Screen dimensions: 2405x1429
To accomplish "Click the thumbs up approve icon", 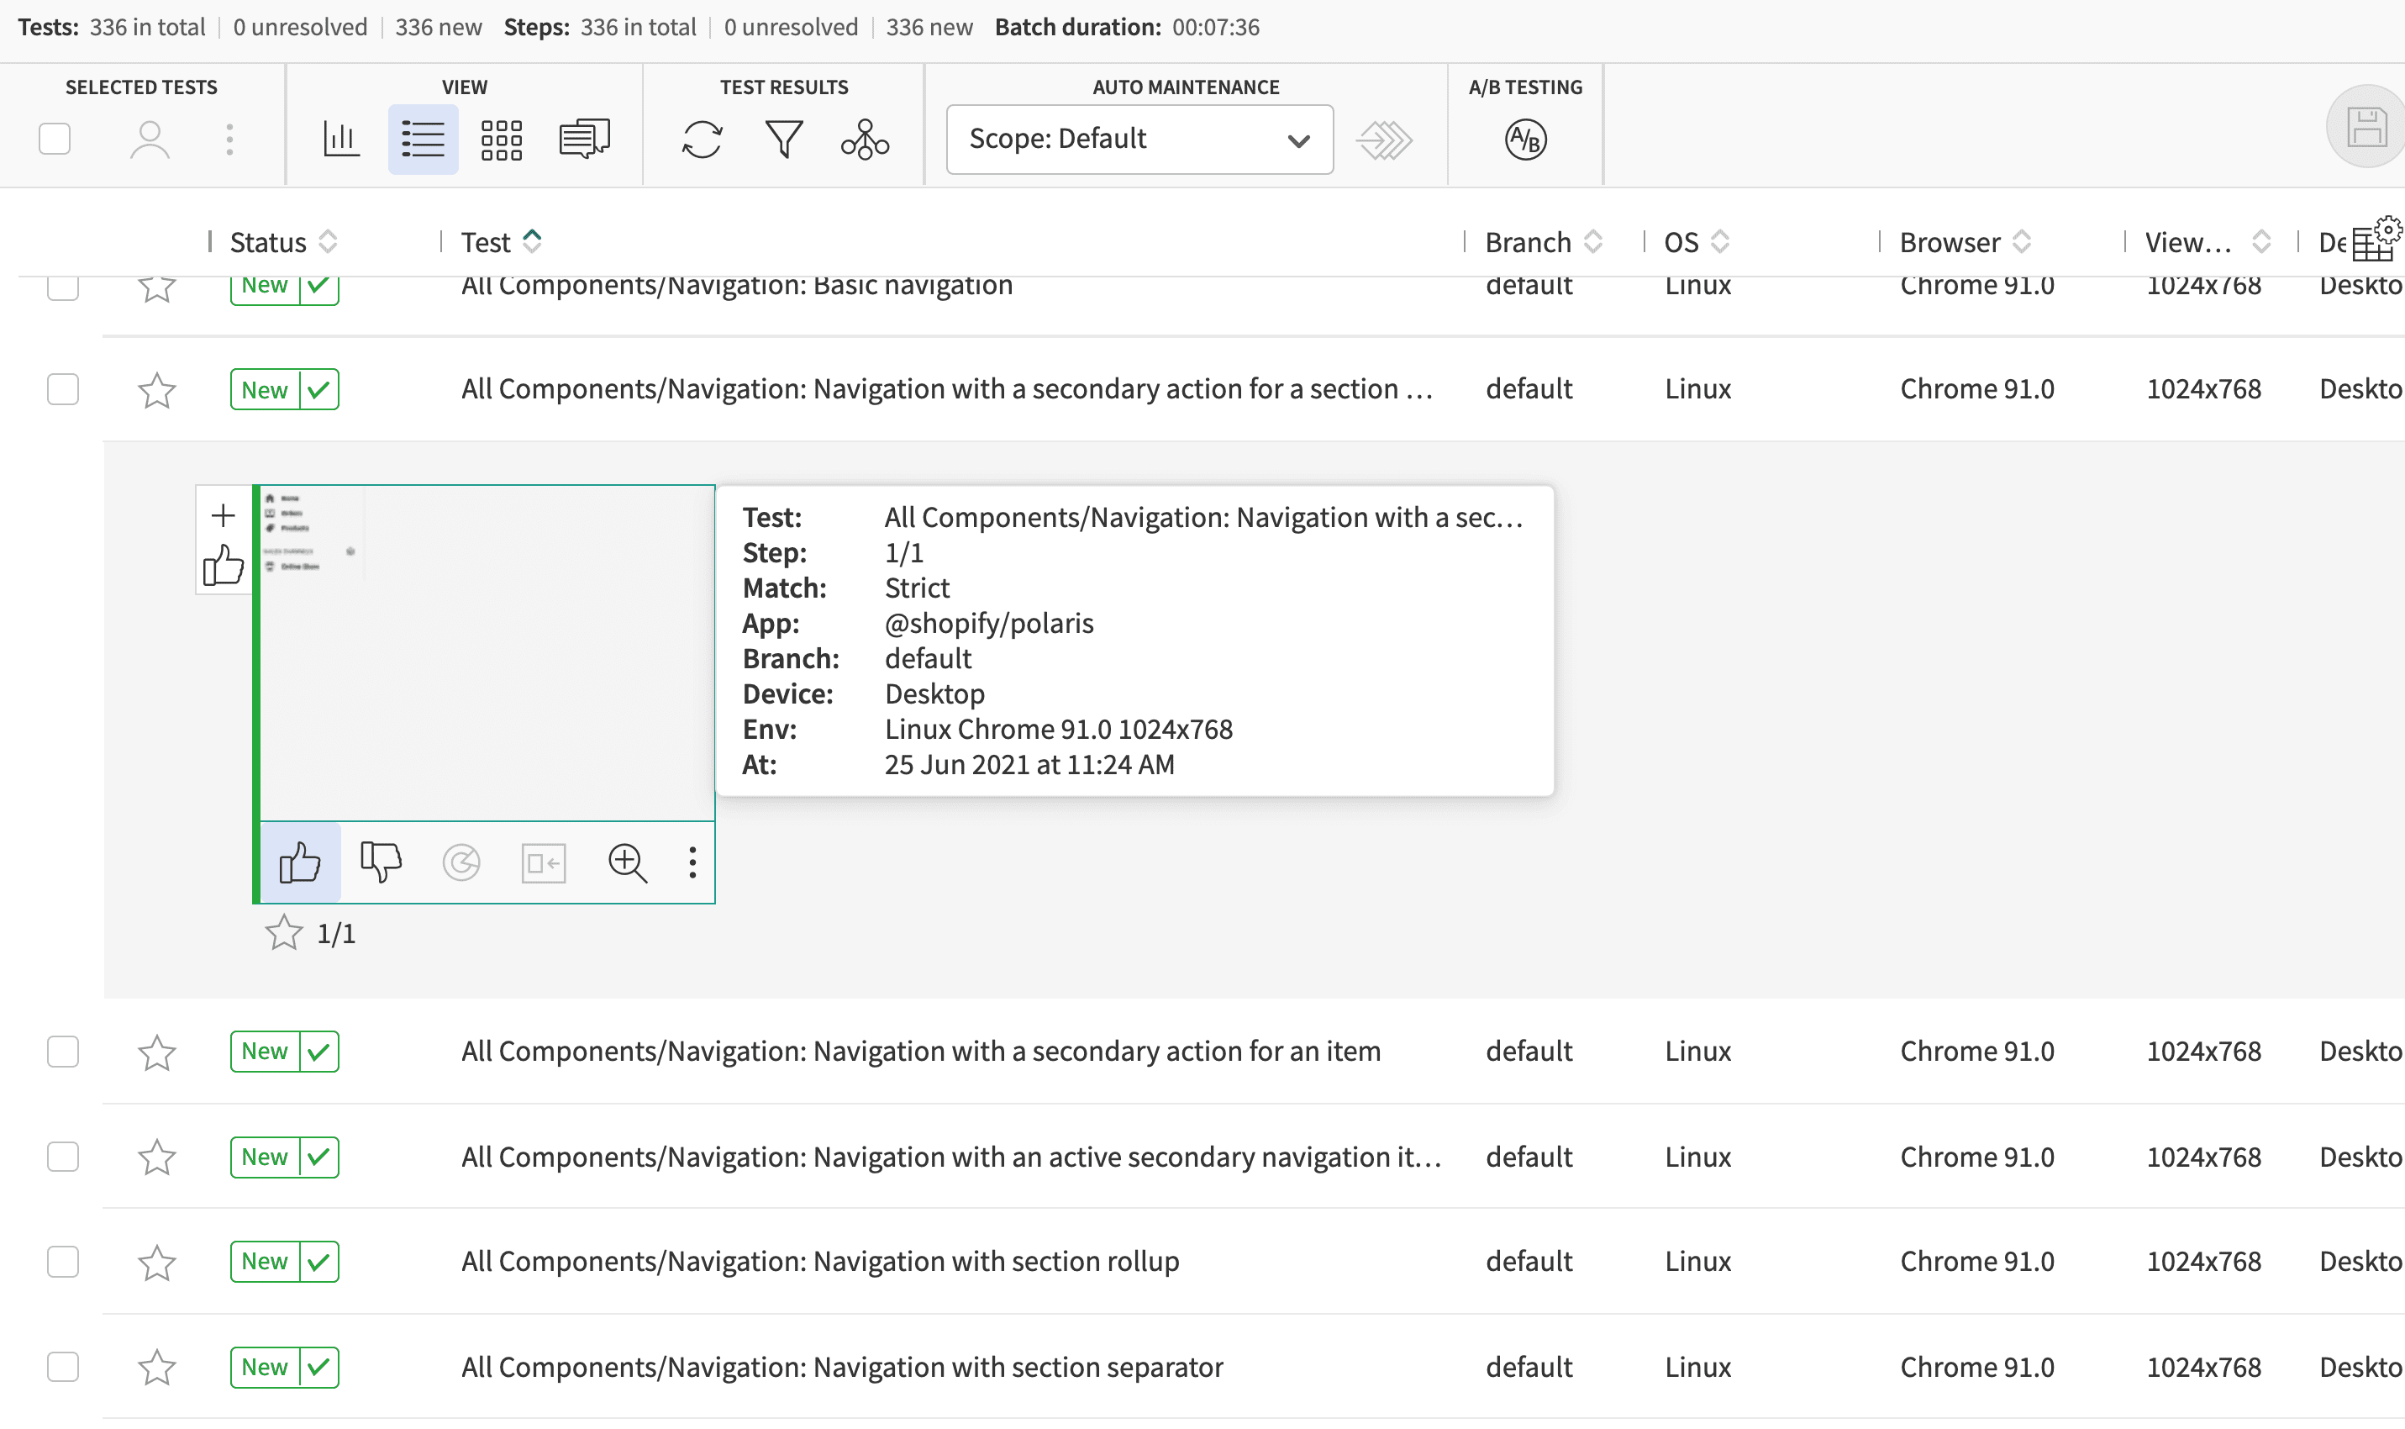I will tap(299, 861).
